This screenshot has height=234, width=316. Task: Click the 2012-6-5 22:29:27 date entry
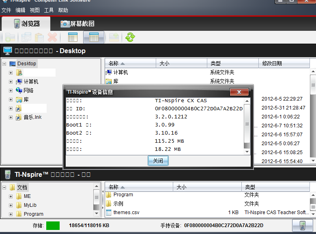(x=282, y=99)
